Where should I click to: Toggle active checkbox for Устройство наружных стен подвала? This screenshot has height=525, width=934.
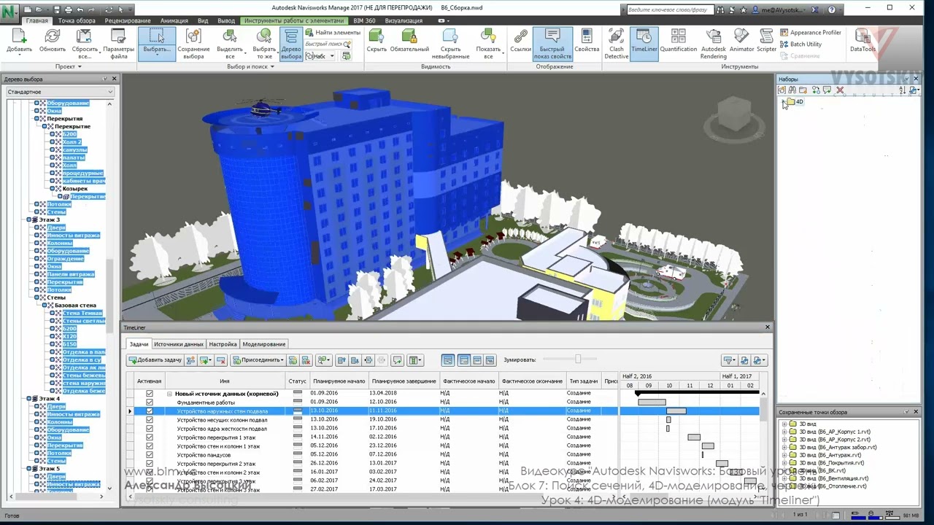[x=150, y=411]
